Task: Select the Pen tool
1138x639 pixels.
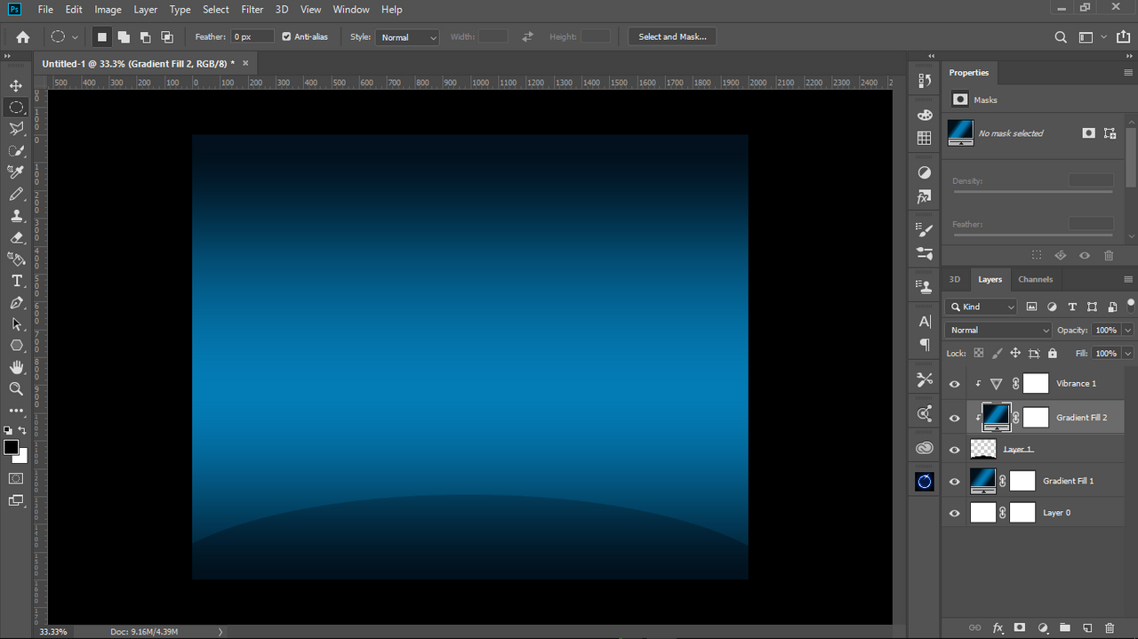Action: (x=16, y=303)
